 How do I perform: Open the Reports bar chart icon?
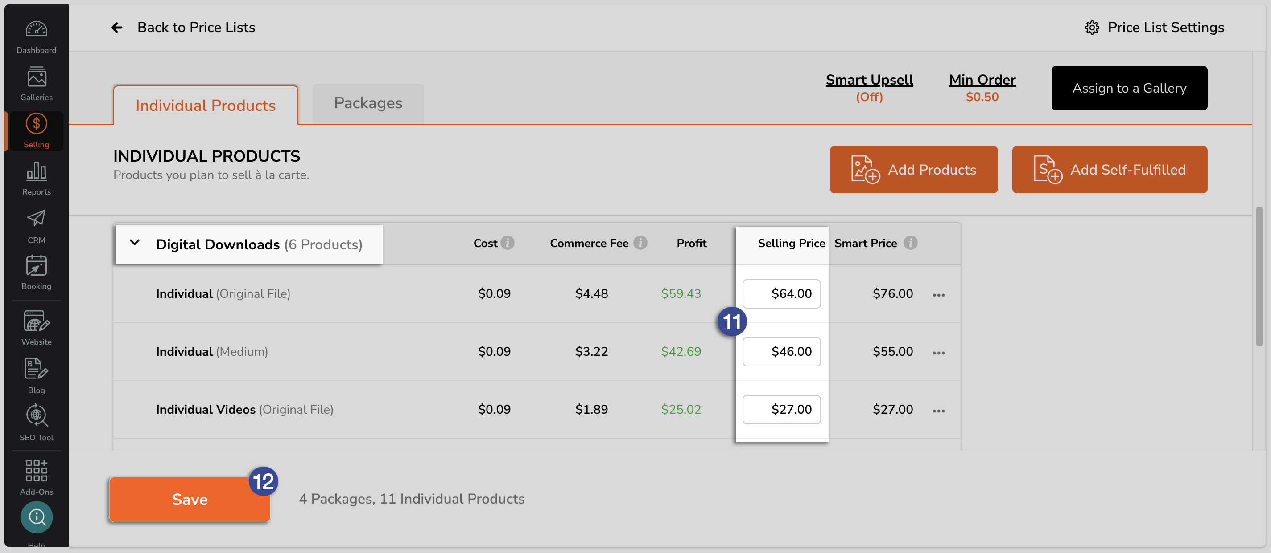click(x=36, y=171)
